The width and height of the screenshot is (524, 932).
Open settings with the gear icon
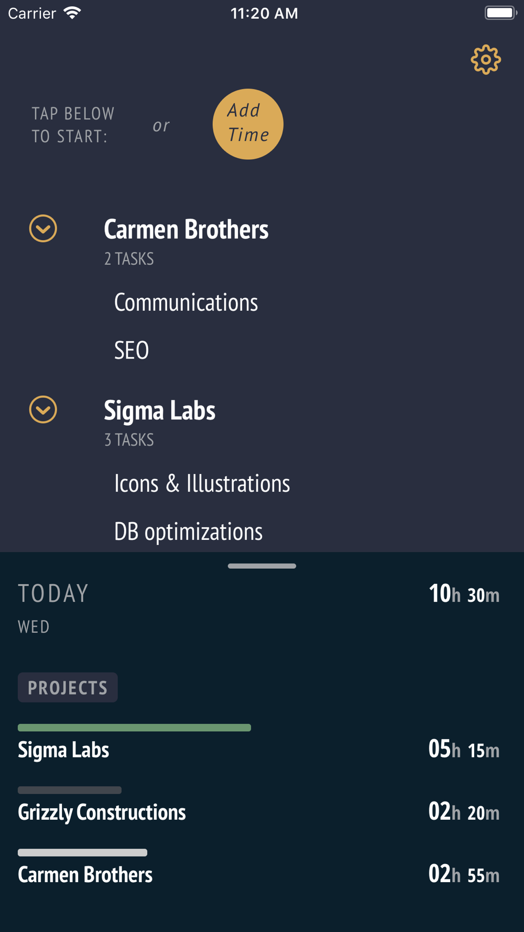click(x=486, y=59)
